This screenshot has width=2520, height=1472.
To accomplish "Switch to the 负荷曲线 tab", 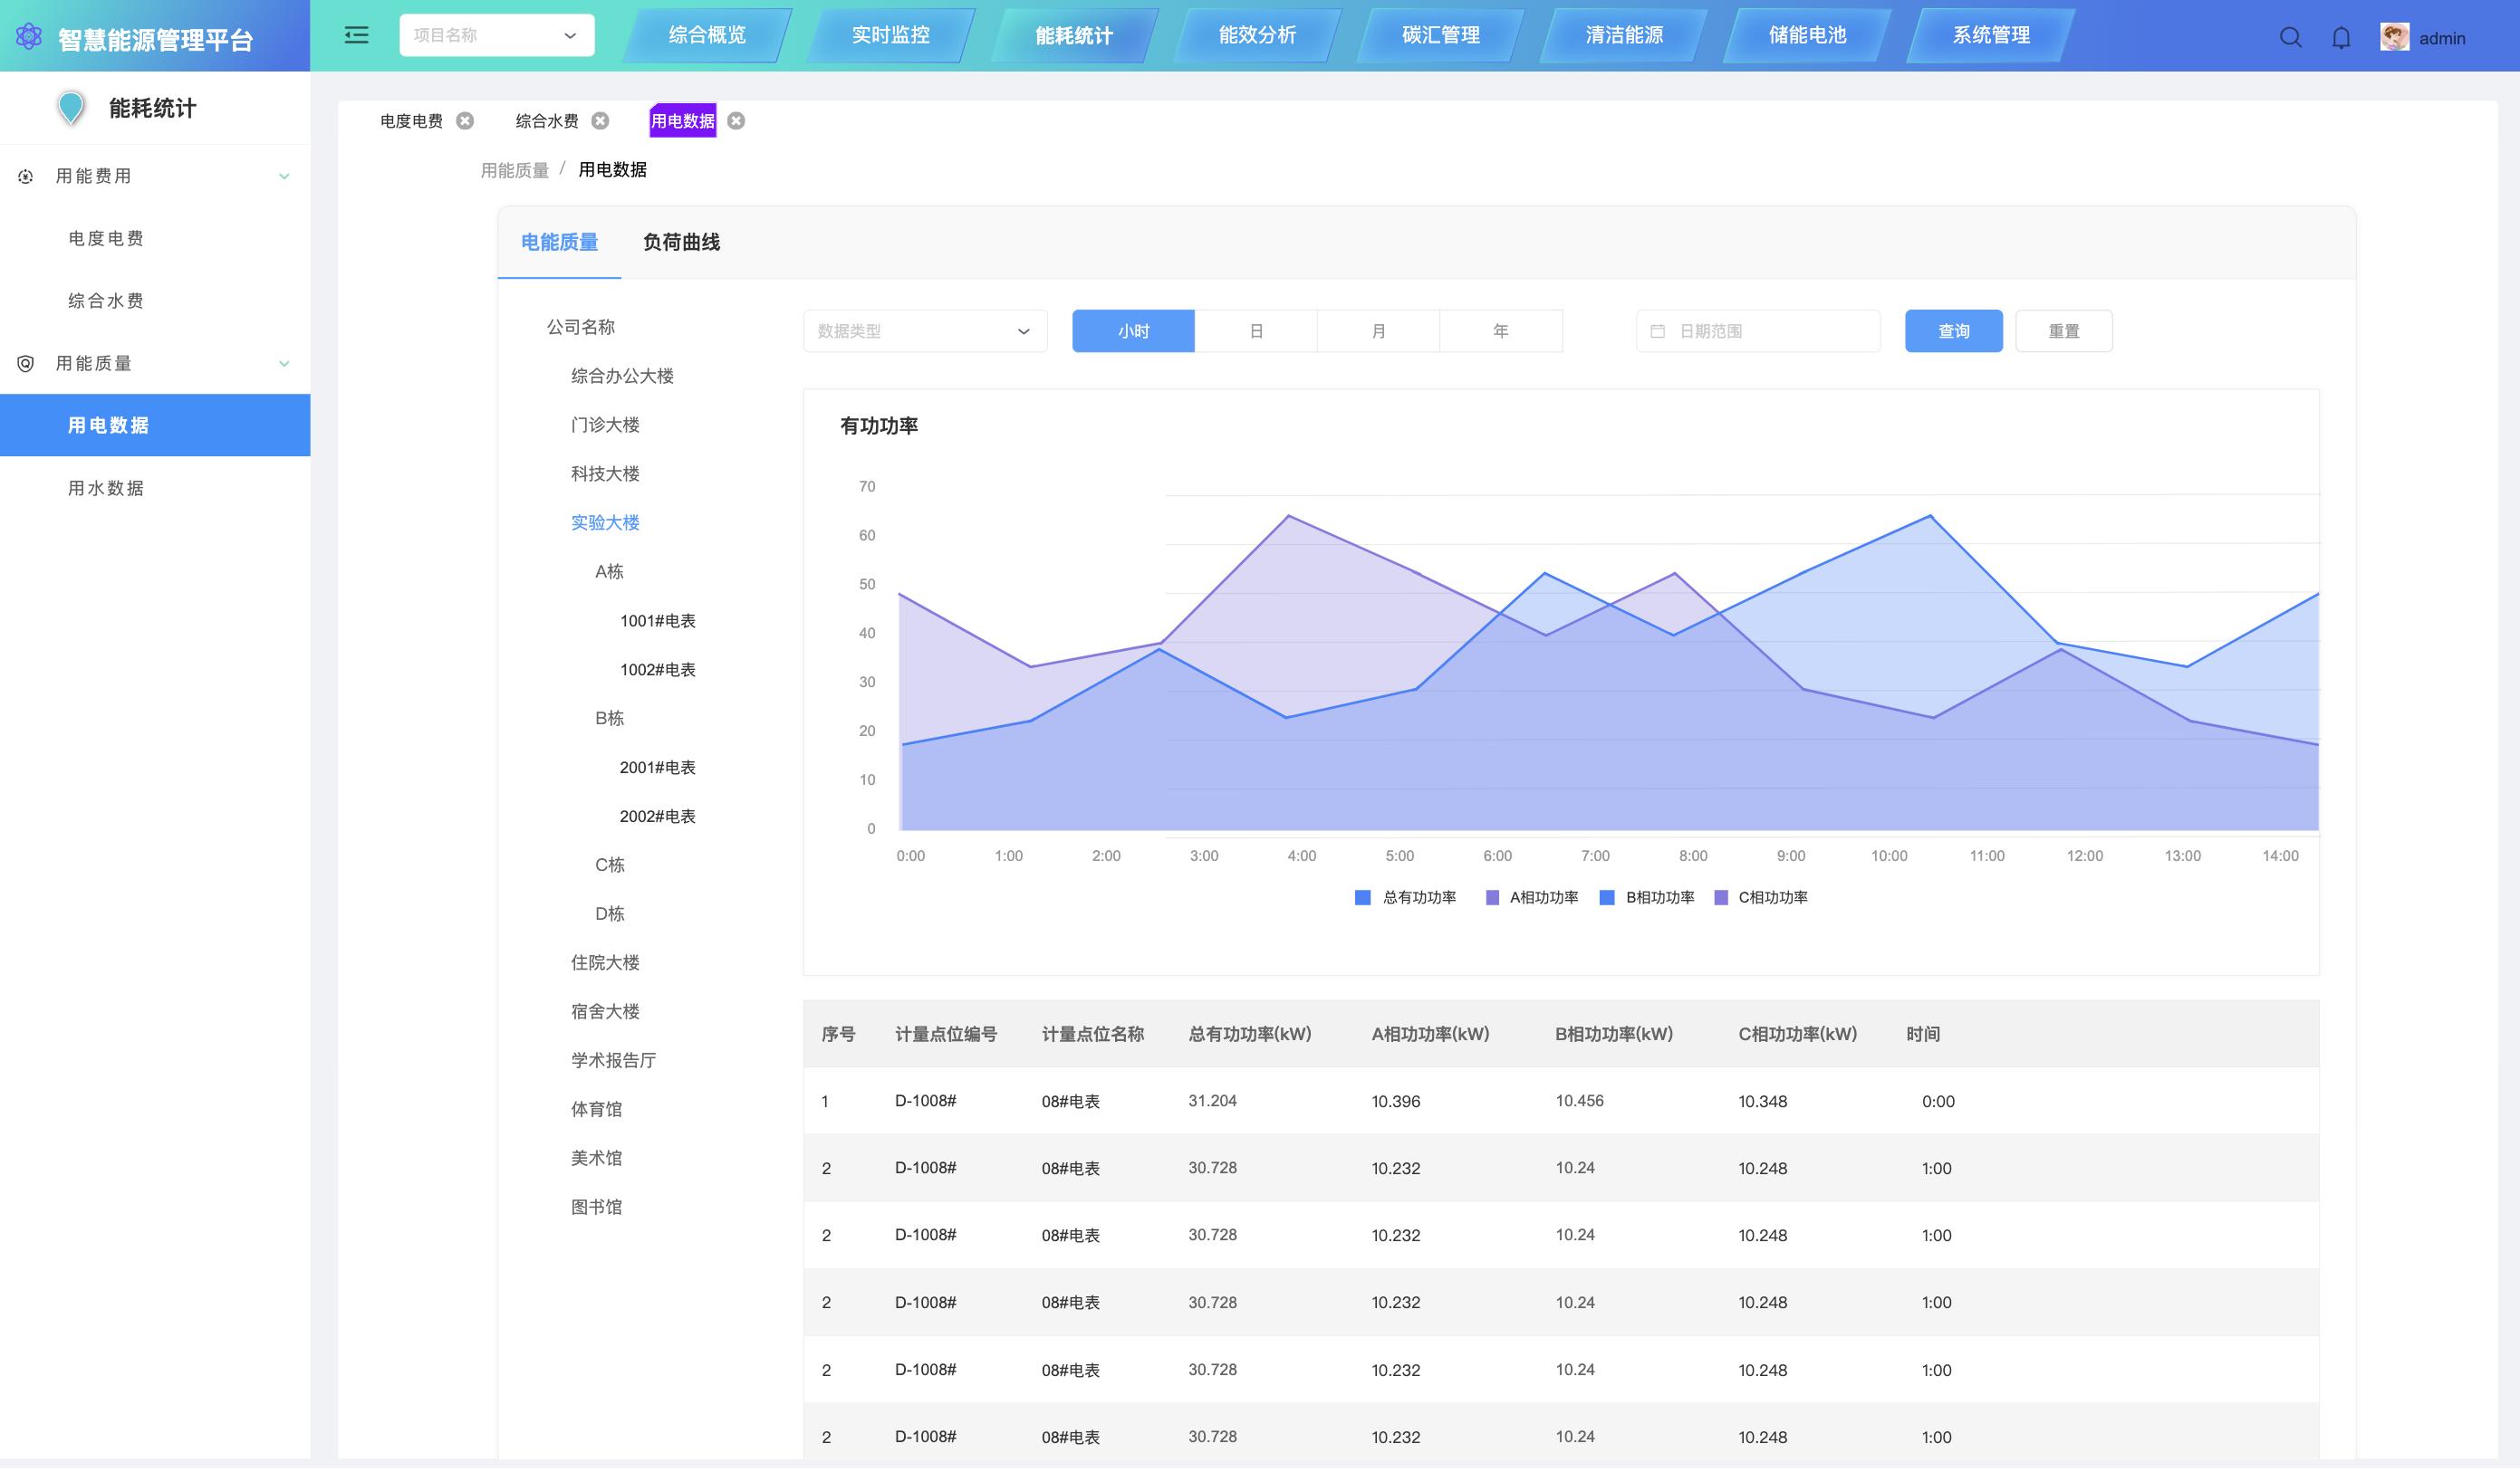I will click(681, 242).
